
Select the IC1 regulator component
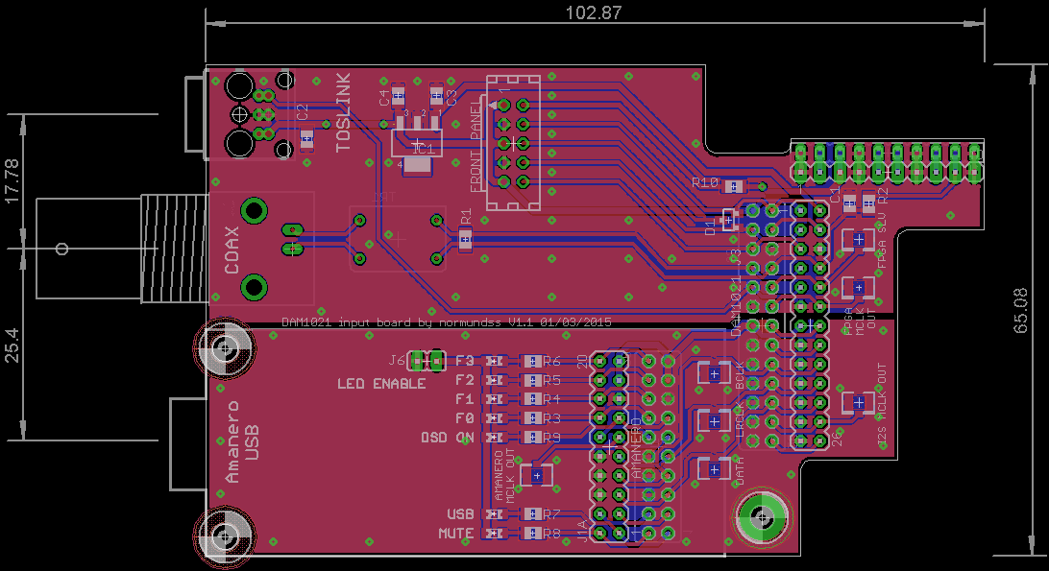coord(417,142)
